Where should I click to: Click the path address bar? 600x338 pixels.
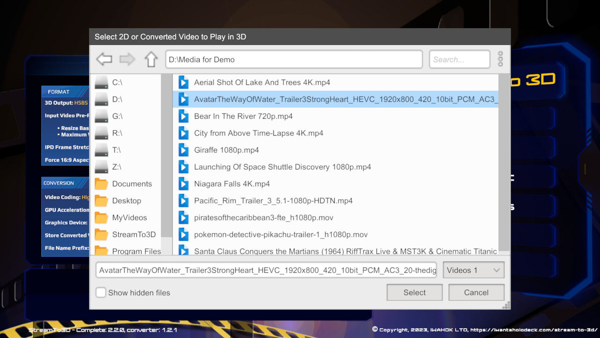pyautogui.click(x=294, y=60)
